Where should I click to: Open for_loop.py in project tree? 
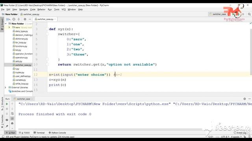19,43
